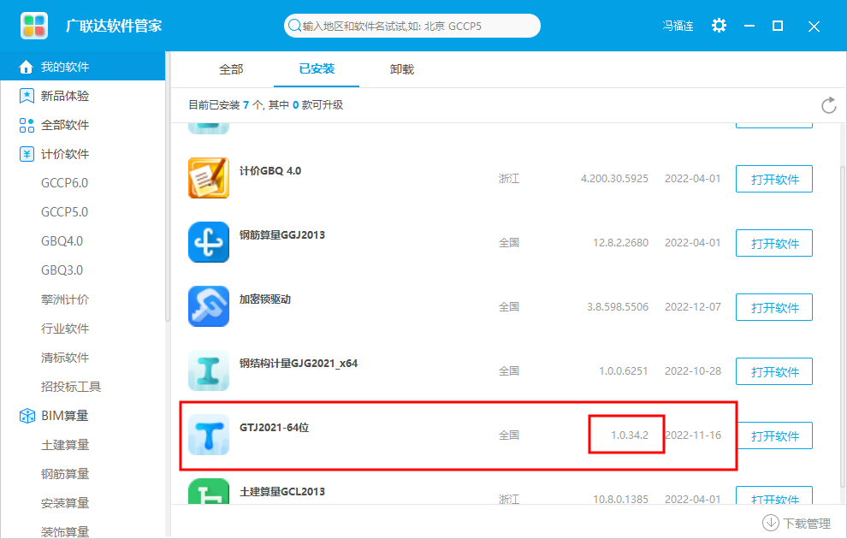This screenshot has width=847, height=539.
Task: Click 打开软件 for 钢筋算量GGJ2013
Action: [774, 243]
